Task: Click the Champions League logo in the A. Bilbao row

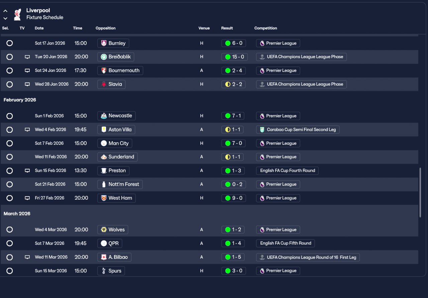Action: pos(262,257)
